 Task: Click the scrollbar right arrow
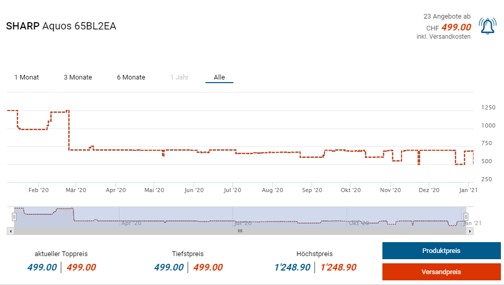click(x=470, y=231)
